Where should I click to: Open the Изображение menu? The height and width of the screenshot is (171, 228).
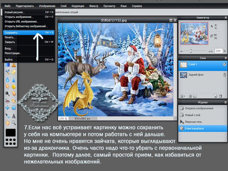click(x=47, y=6)
